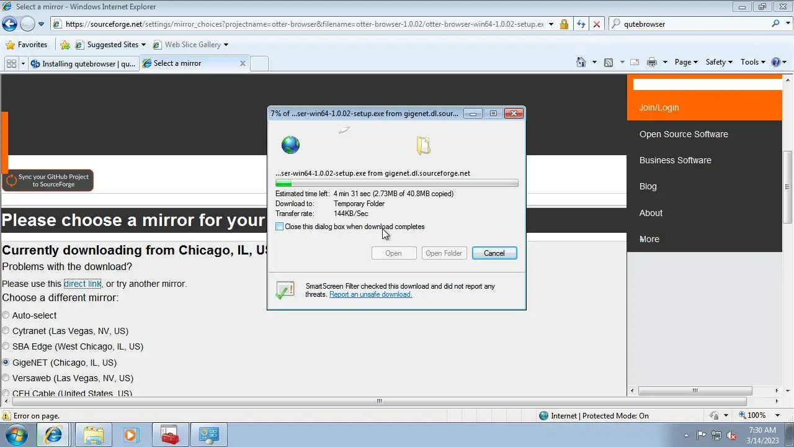Click Add to Favorites bar icon
This screenshot has width=794, height=447.
click(65, 45)
